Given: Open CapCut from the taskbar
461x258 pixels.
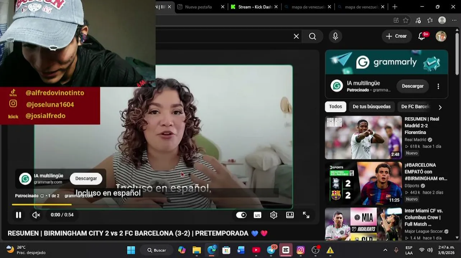Looking at the screenshot, I should pyautogui.click(x=286, y=250).
